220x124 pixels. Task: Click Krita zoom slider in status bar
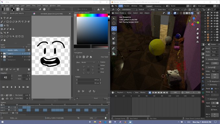(x=101, y=118)
